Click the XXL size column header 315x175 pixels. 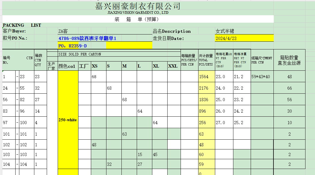pos(174,66)
